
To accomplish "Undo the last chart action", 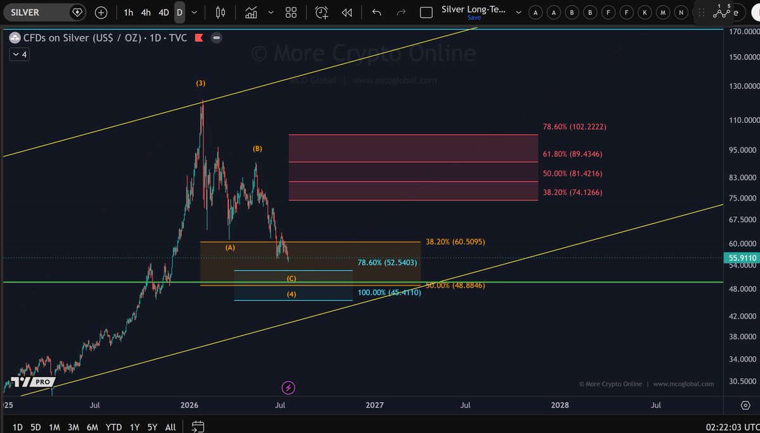I will tap(377, 12).
